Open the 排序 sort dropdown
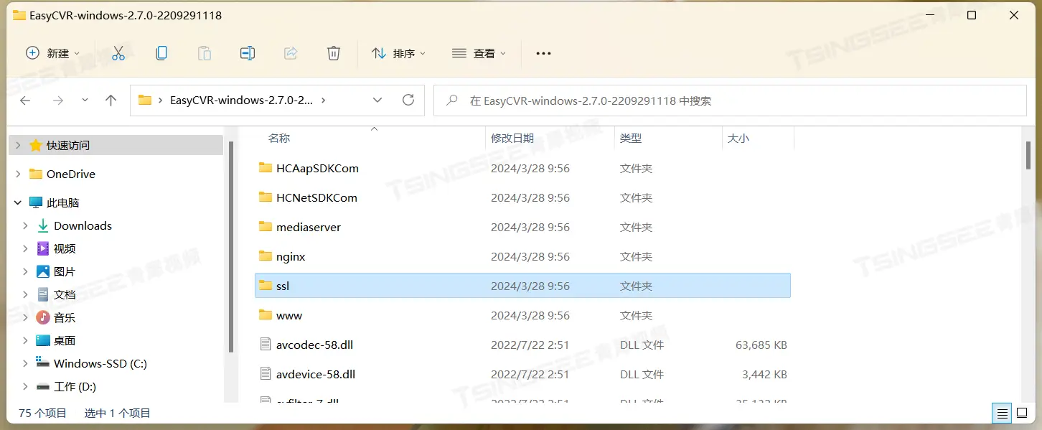 point(398,53)
